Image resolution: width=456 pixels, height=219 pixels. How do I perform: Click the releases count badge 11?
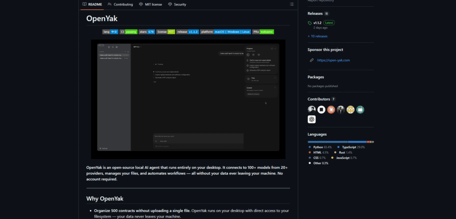(327, 14)
